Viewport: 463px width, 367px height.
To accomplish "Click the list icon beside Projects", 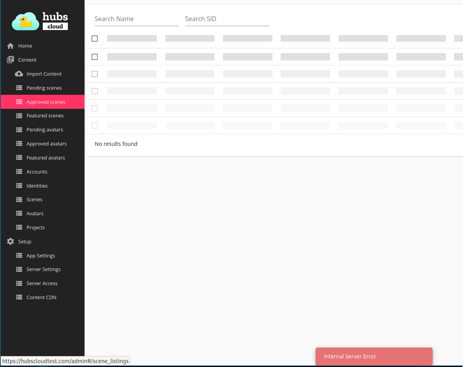I will point(19,227).
